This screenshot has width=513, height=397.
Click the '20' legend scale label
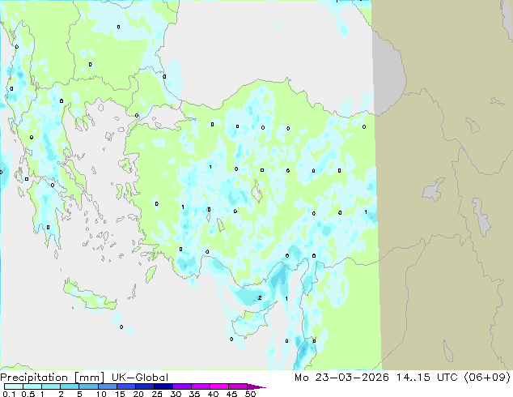[x=138, y=394]
